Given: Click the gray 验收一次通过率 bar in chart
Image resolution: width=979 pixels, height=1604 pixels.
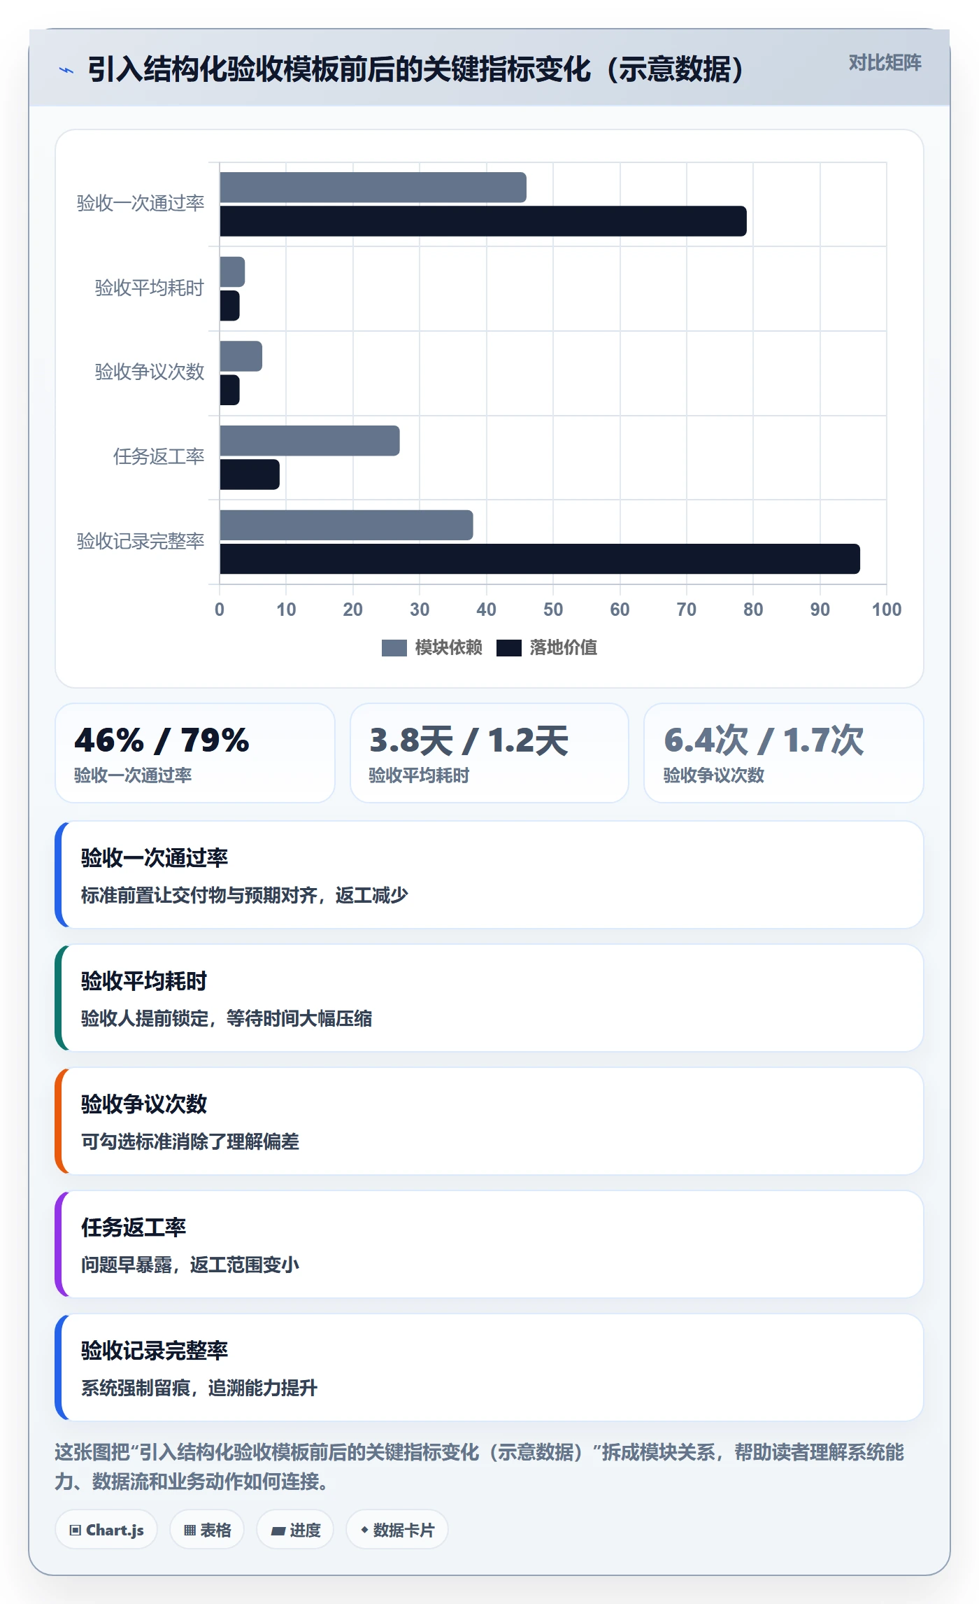Looking at the screenshot, I should coord(373,188).
